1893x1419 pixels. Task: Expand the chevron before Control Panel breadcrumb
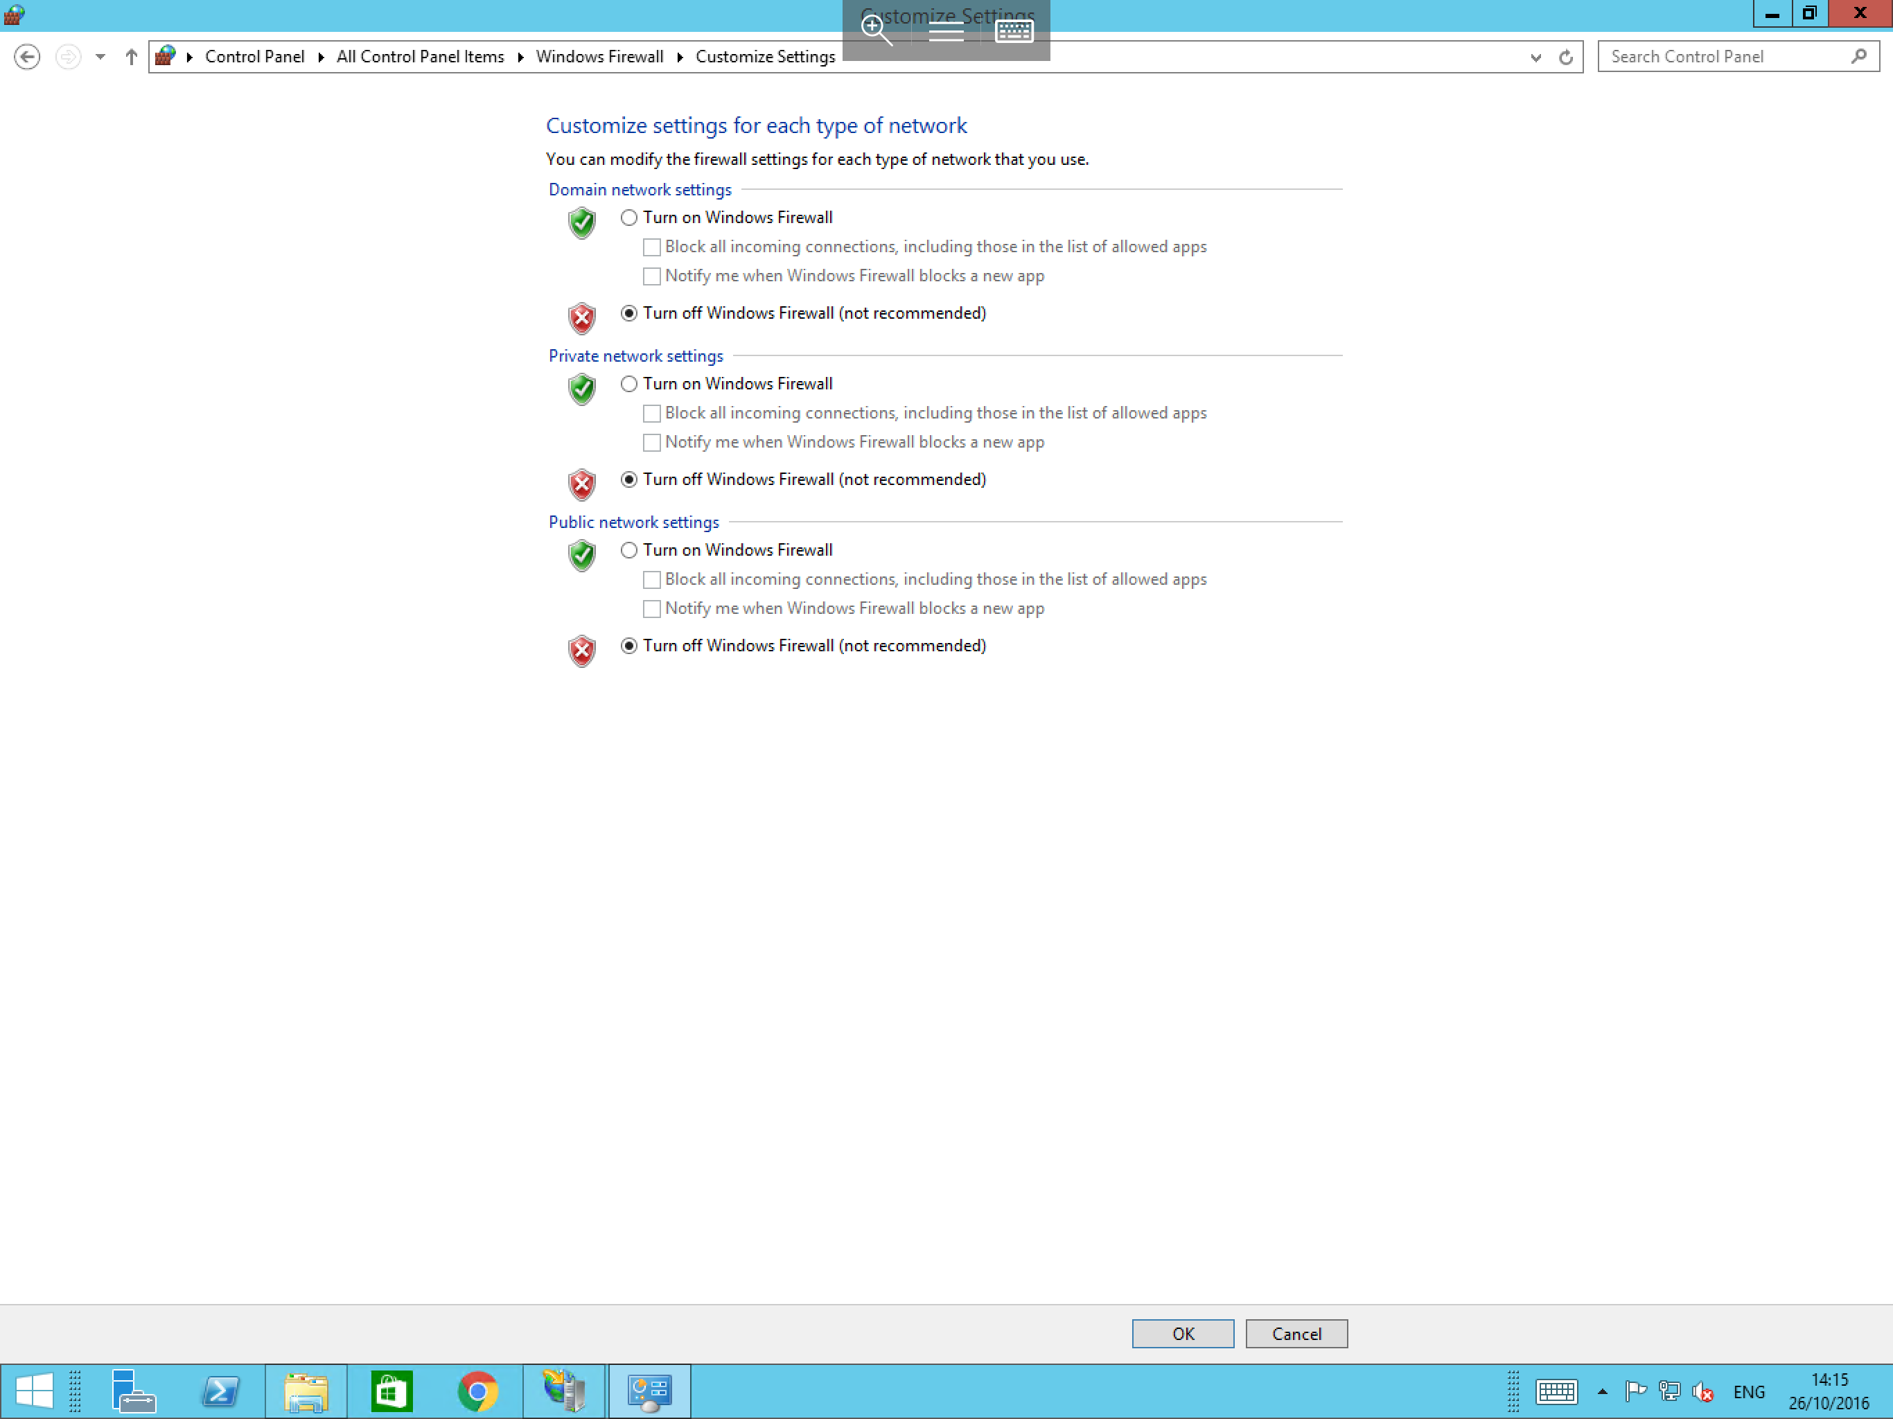click(x=189, y=57)
